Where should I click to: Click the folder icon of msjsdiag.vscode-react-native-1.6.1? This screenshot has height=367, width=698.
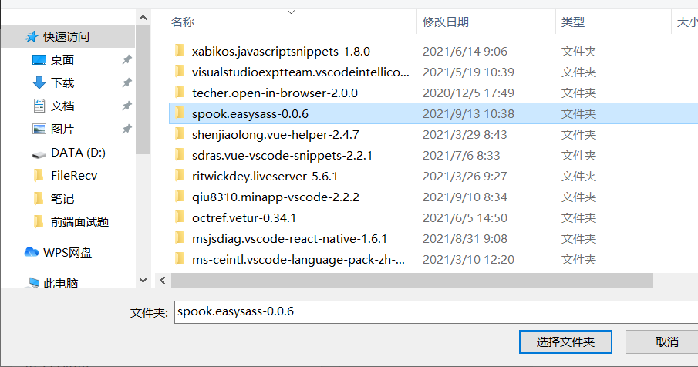click(180, 238)
